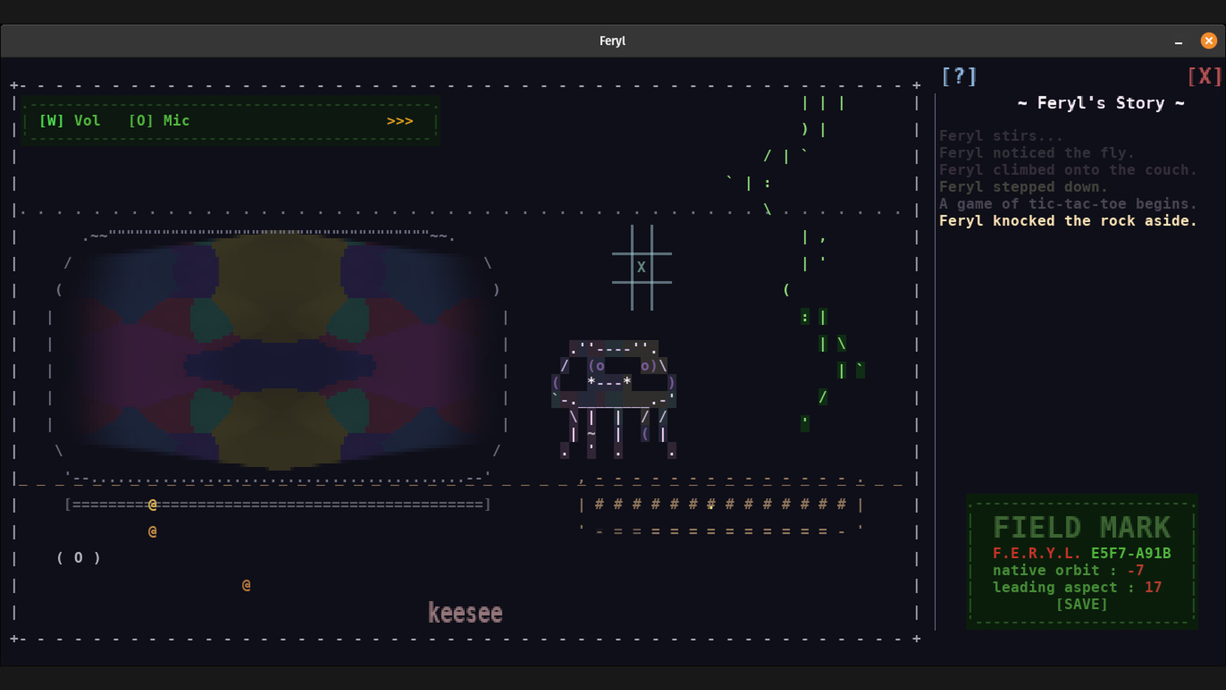Click the ( 0 ) pebble in the bottom-left
Image resolution: width=1226 pixels, height=690 pixels.
(78, 557)
